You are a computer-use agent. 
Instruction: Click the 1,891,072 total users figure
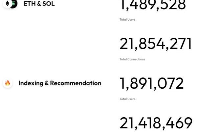(x=151, y=83)
